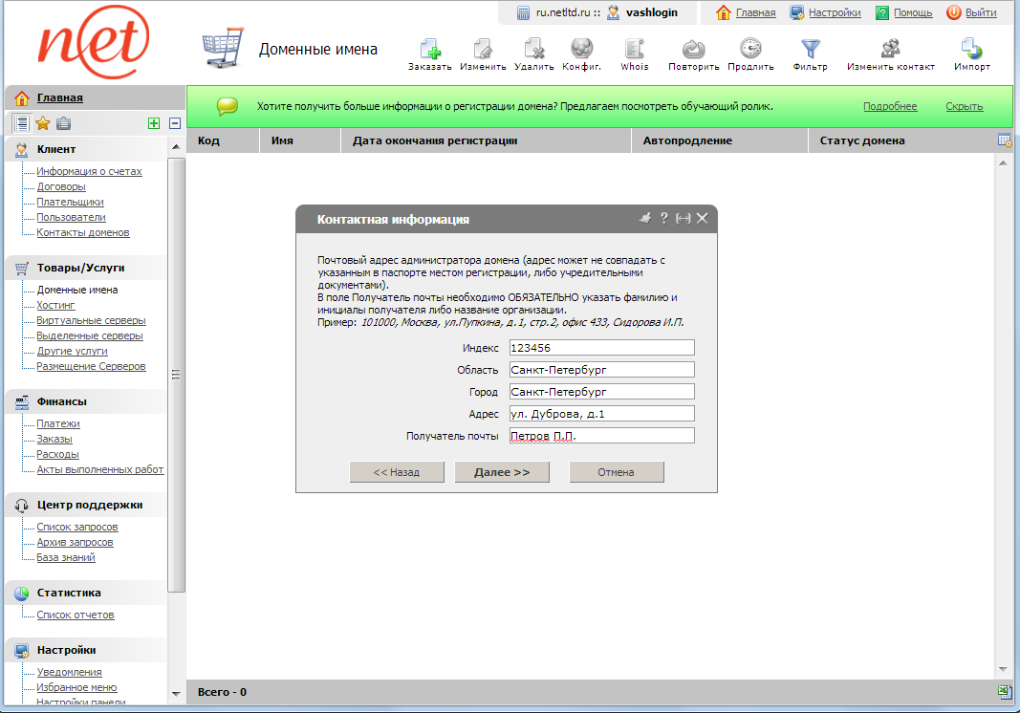Click the Удалить toolbar icon
1020x713 pixels.
pyautogui.click(x=533, y=49)
